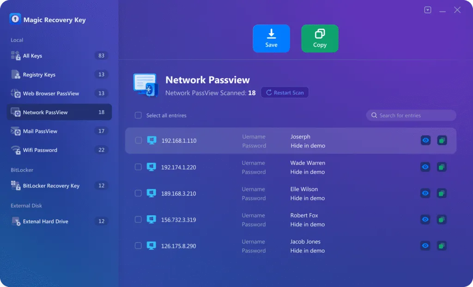Click the computer icon beside 192.168.1.110

152,140
